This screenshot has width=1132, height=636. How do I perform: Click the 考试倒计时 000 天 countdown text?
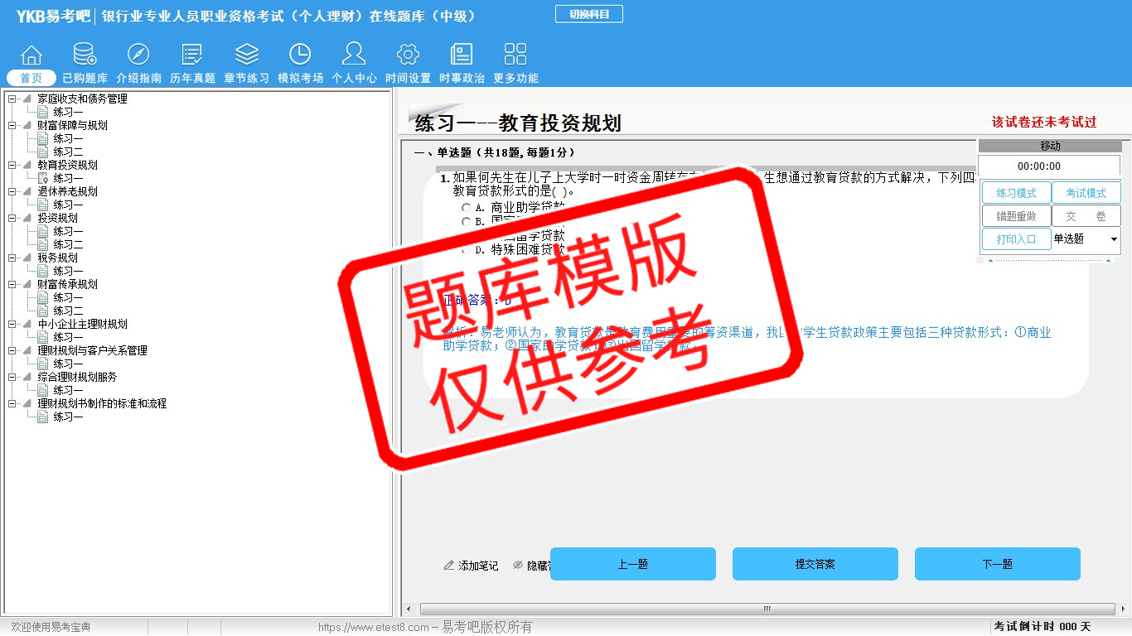(x=1043, y=627)
